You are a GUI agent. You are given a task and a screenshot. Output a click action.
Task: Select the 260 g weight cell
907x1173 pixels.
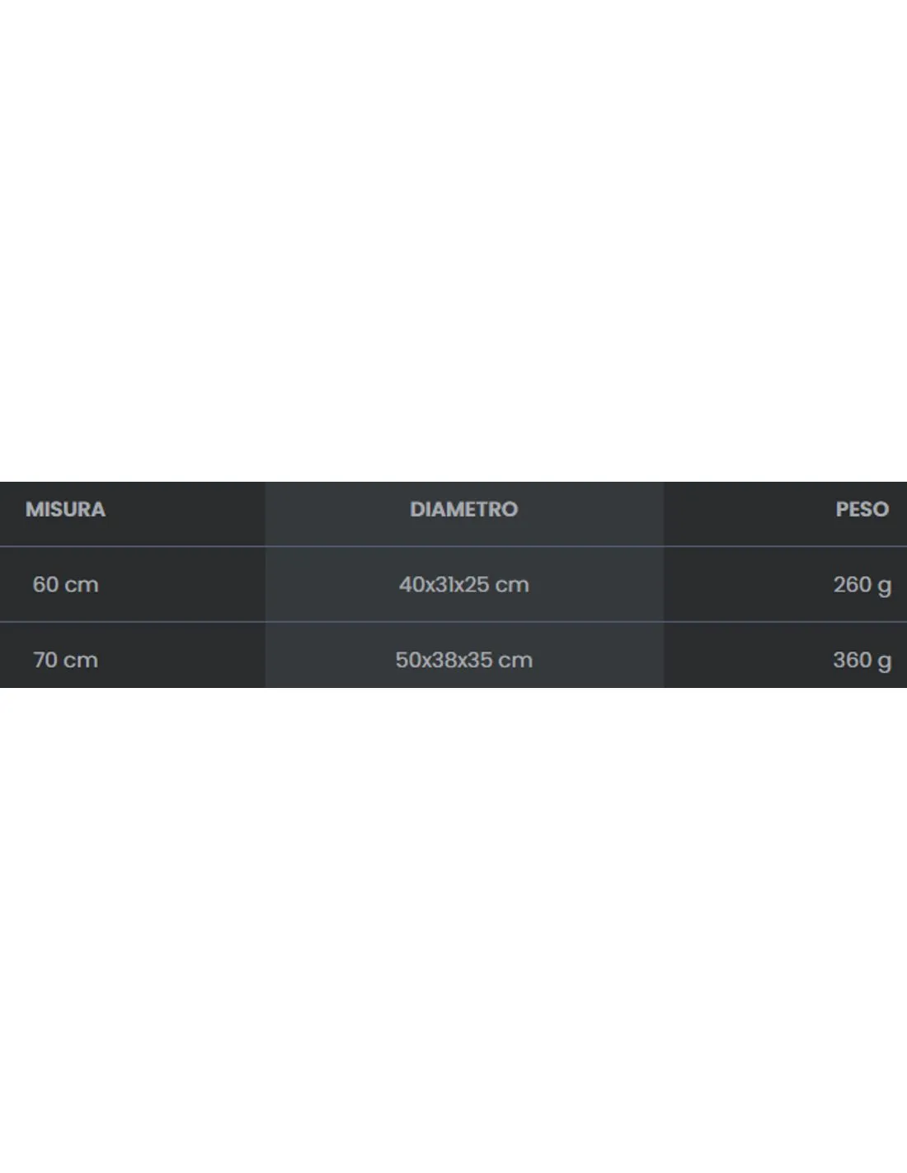(862, 585)
